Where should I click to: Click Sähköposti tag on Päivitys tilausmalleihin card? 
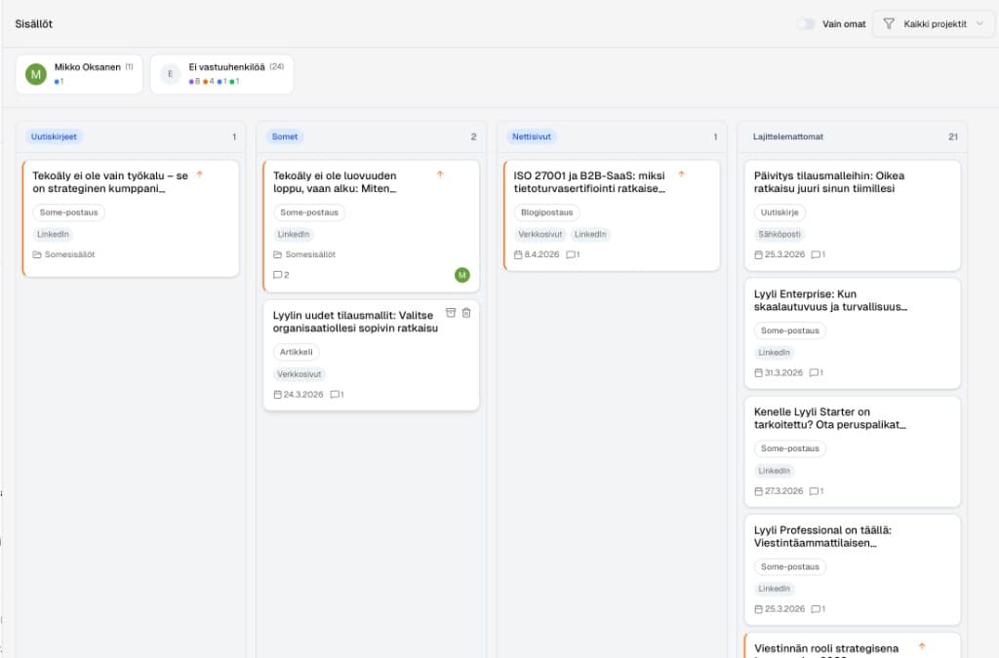coord(779,235)
